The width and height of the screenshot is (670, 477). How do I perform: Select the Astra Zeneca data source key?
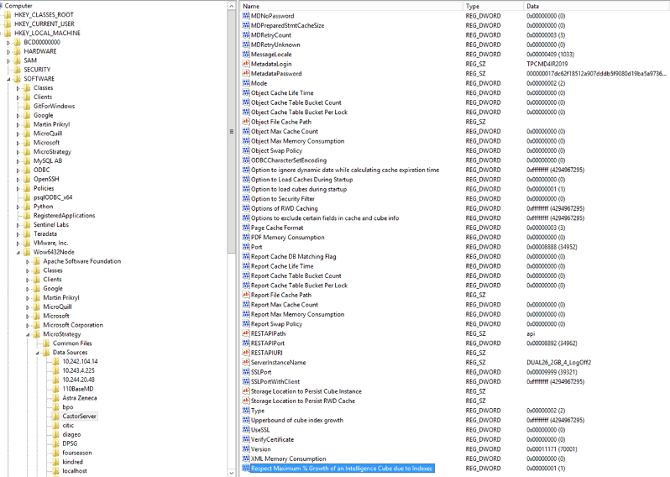pos(77,397)
